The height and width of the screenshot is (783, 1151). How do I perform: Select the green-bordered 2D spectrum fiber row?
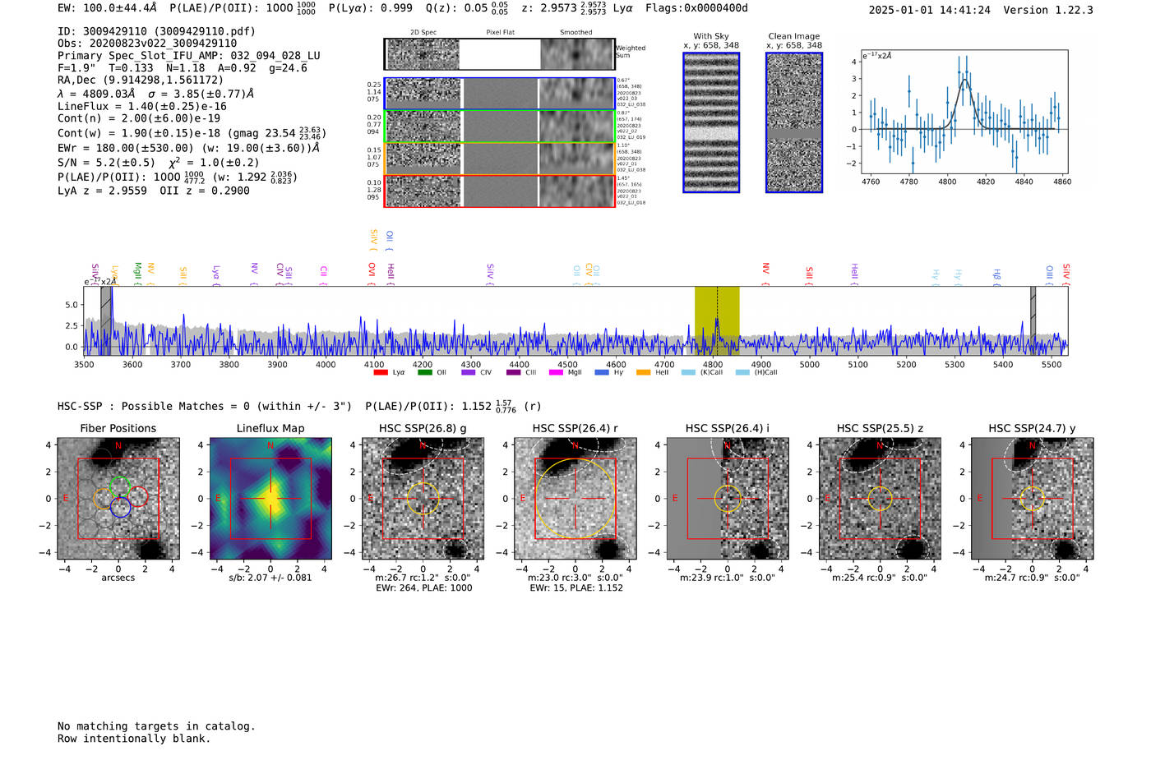pos(499,127)
